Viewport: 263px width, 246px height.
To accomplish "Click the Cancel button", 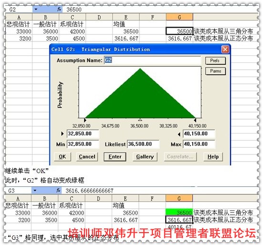I will click(87, 157).
